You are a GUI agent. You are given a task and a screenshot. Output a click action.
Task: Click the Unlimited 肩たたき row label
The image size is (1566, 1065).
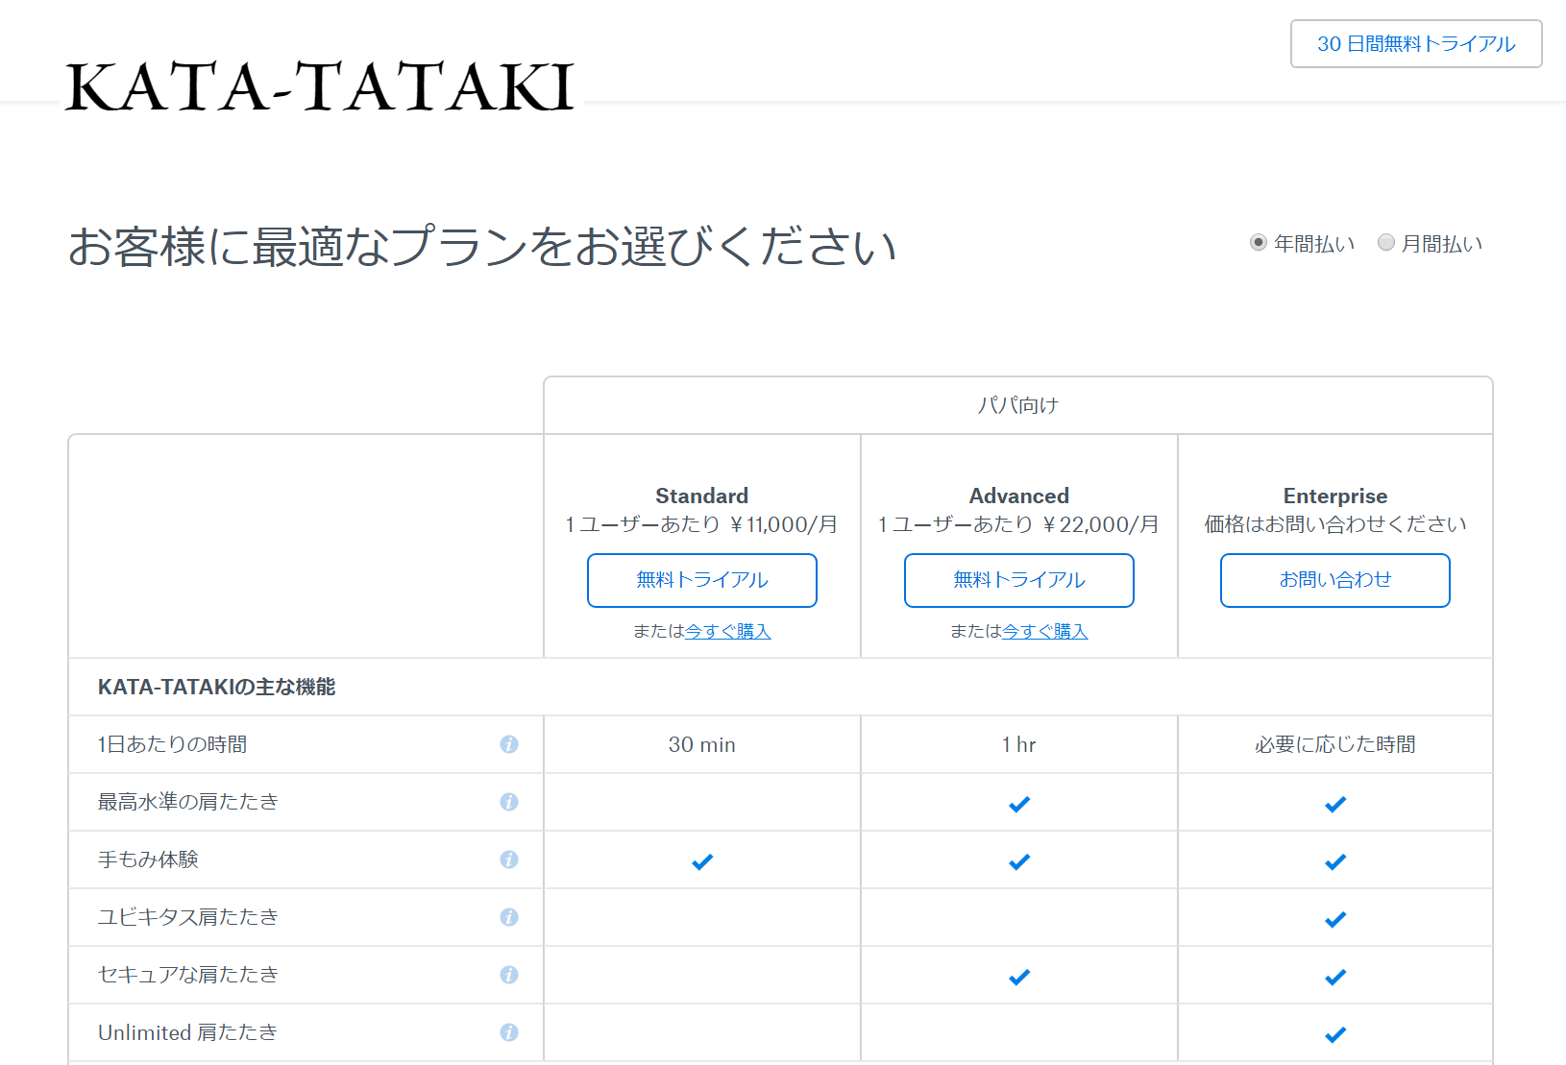point(188,1032)
